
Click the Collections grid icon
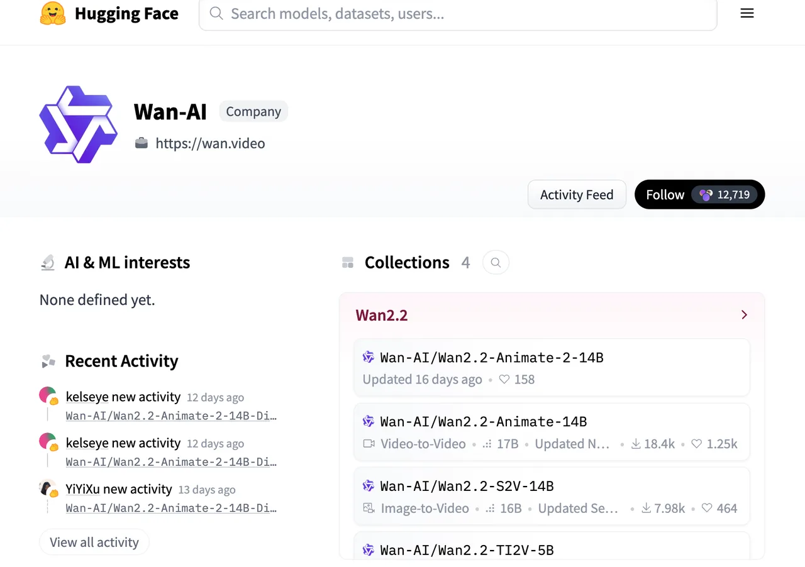pyautogui.click(x=348, y=263)
